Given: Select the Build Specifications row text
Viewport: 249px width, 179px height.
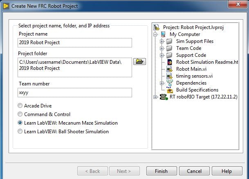Looking at the screenshot, I should (197, 90).
